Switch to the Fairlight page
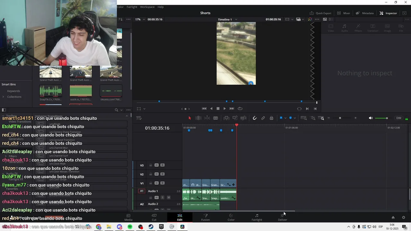The height and width of the screenshot is (231, 411). tap(257, 217)
